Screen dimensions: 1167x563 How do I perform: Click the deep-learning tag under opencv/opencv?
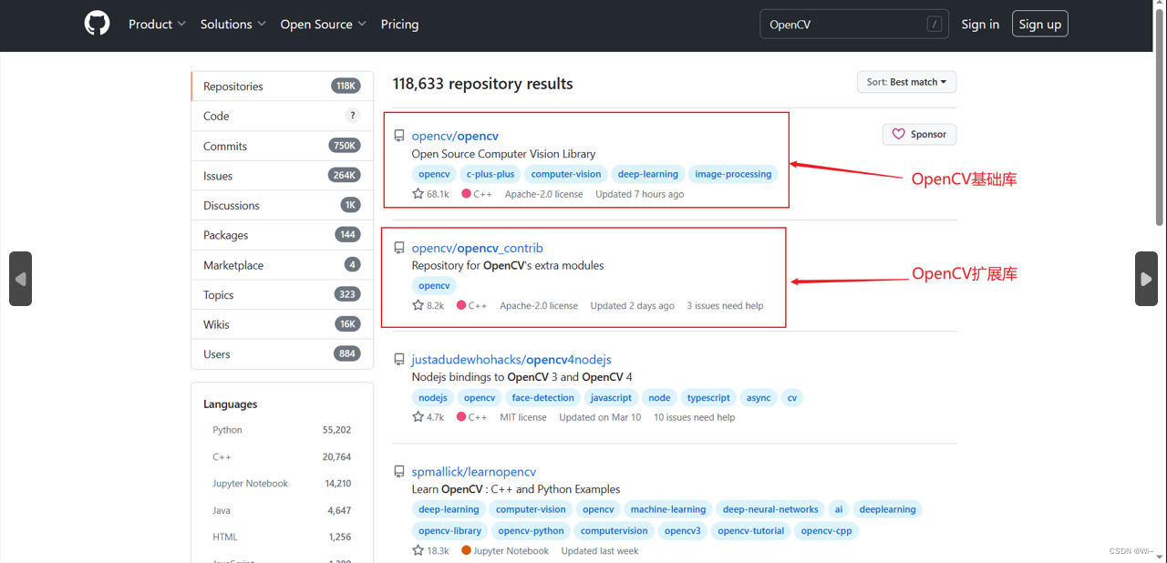pos(648,174)
